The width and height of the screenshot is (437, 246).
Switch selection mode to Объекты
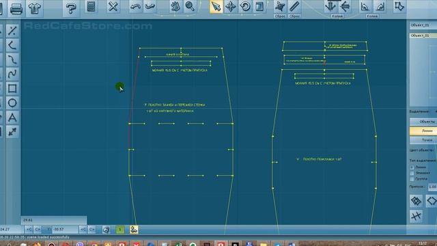(x=423, y=122)
